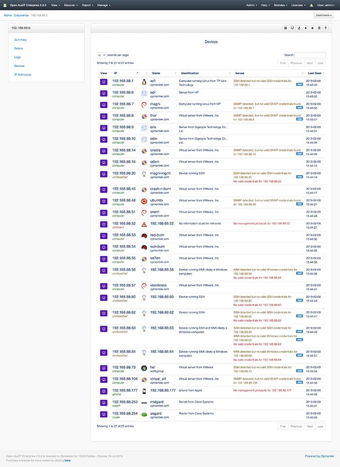Expand the Help menu

[266, 5]
